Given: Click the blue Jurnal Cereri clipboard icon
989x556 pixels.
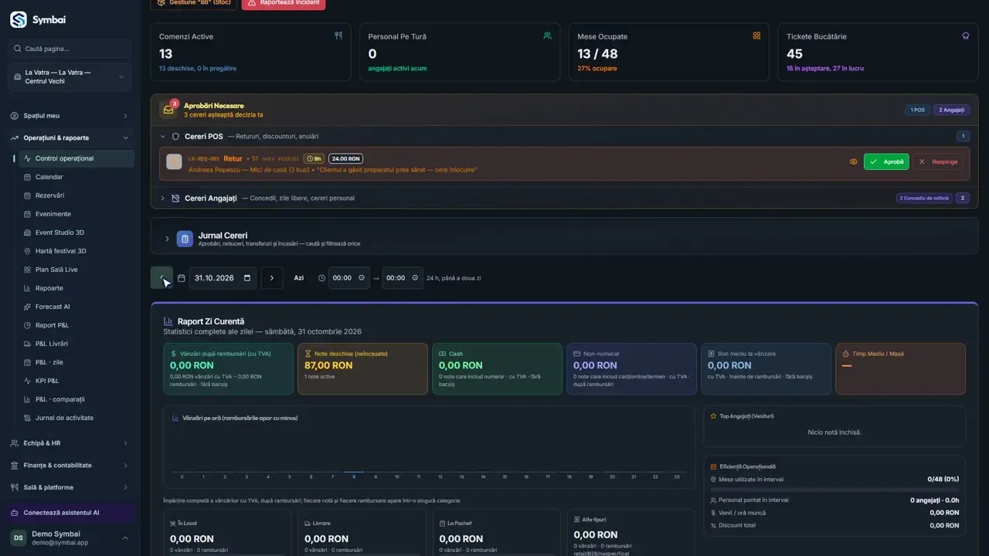Looking at the screenshot, I should click(x=185, y=239).
